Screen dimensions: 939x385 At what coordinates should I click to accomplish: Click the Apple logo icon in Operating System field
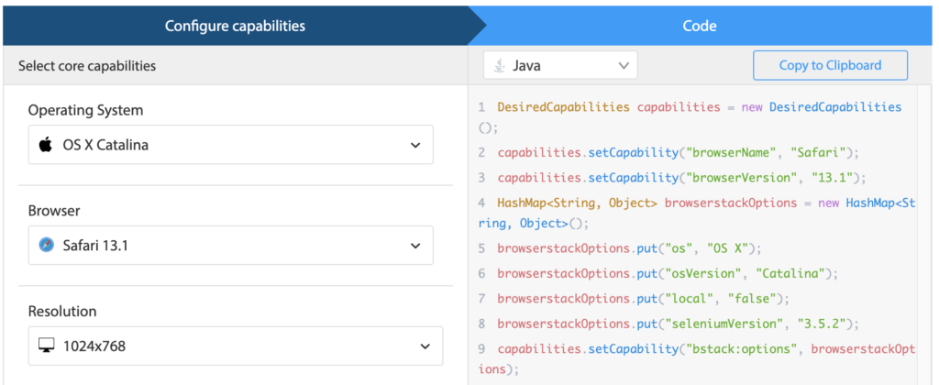(46, 144)
